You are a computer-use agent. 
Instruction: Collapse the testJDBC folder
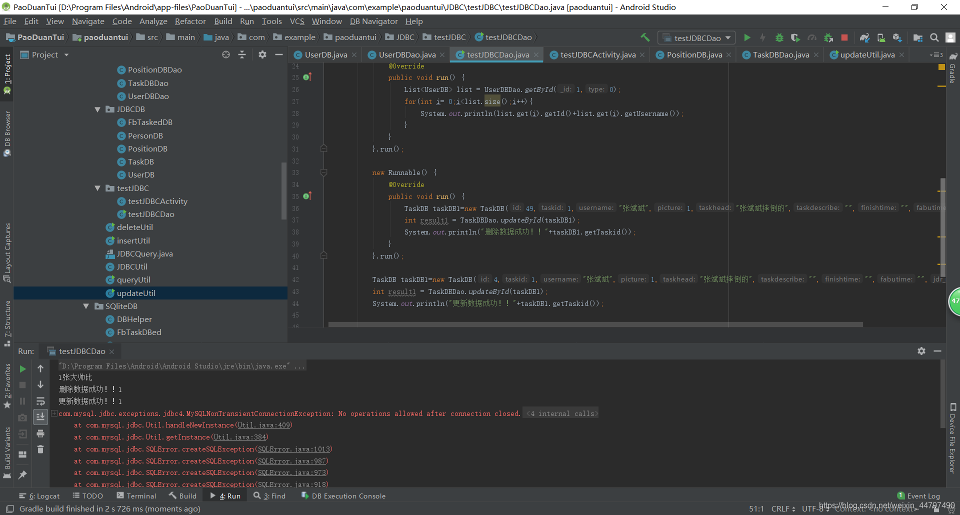pyautogui.click(x=97, y=188)
